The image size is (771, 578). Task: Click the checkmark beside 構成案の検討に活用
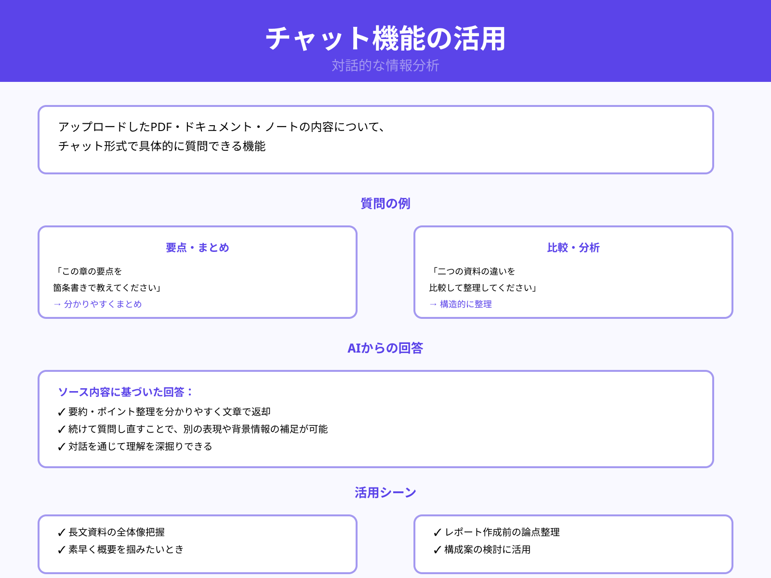437,549
